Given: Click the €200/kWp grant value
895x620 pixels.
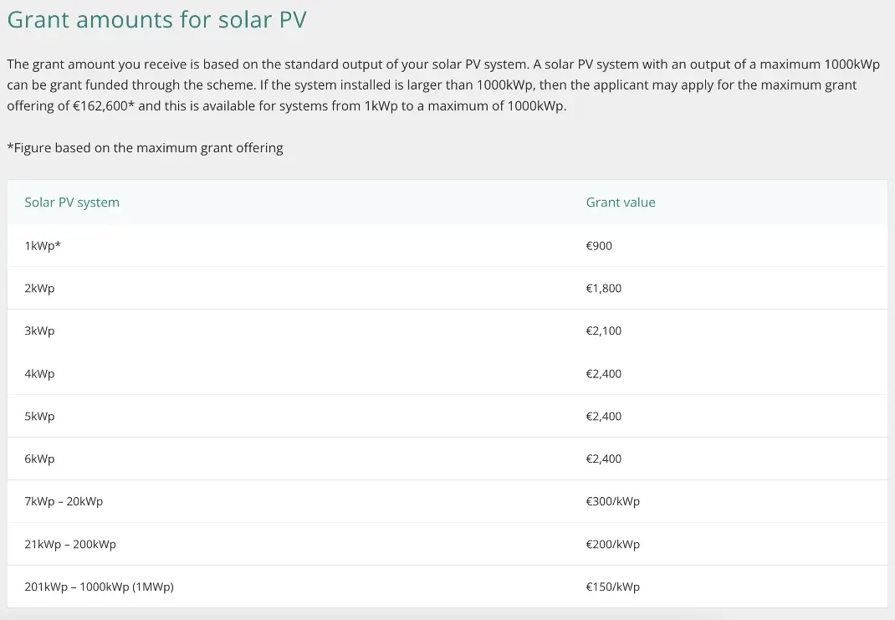Looking at the screenshot, I should pyautogui.click(x=612, y=545).
